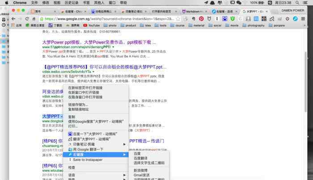Click the DAMEN POWER profile button

[x=293, y=10]
